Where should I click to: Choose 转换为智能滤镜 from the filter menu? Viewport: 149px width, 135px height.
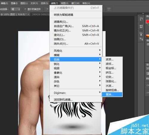pos(76,15)
